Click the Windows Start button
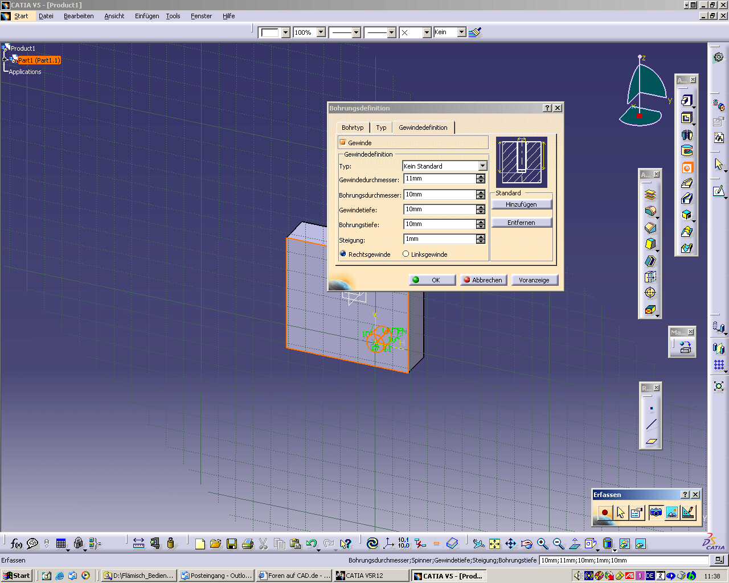Screen dimensions: 729x583 click(17, 576)
